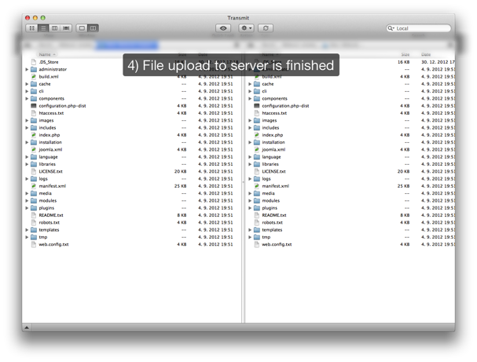
Task: Select single pane window layout
Action: click(x=82, y=28)
